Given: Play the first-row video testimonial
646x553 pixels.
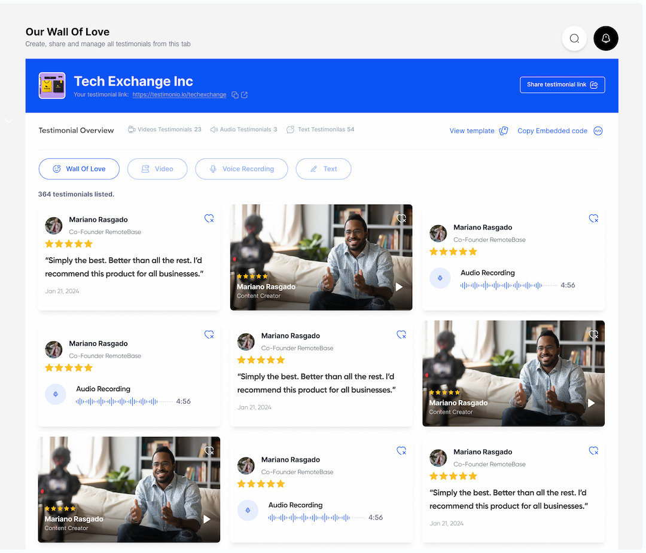Looking at the screenshot, I should click(x=399, y=287).
